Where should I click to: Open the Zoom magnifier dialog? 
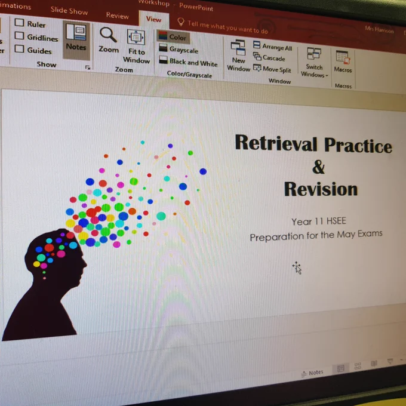coord(109,40)
